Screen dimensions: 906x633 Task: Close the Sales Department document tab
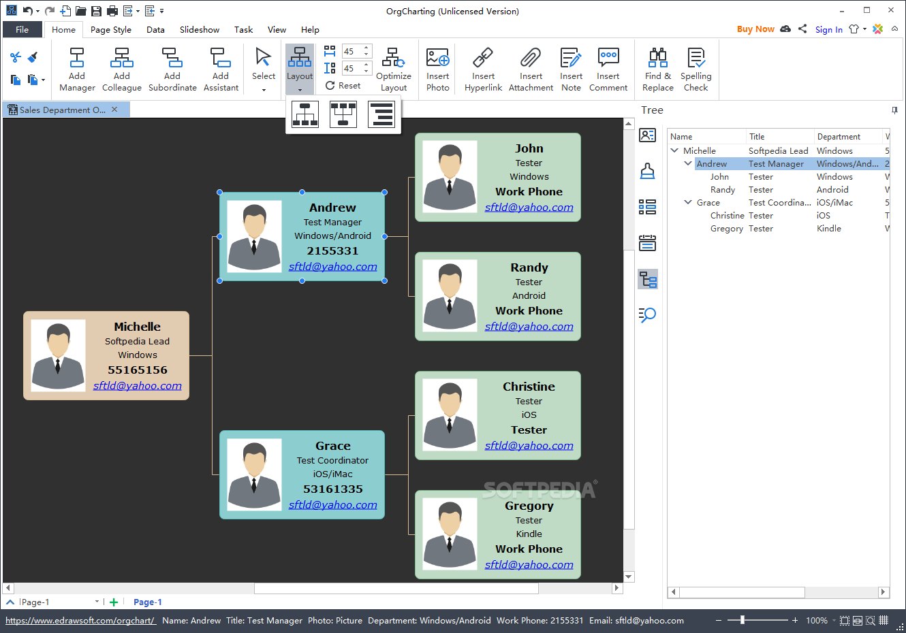click(x=114, y=110)
